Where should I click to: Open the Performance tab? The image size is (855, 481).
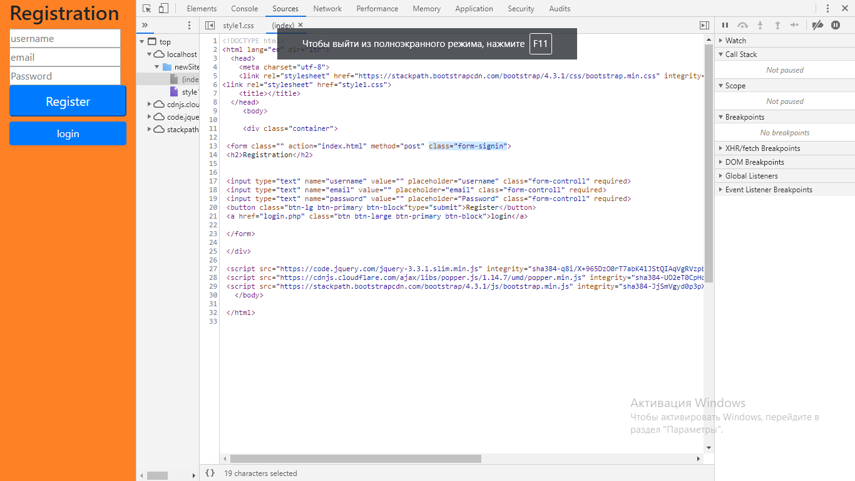click(x=377, y=9)
